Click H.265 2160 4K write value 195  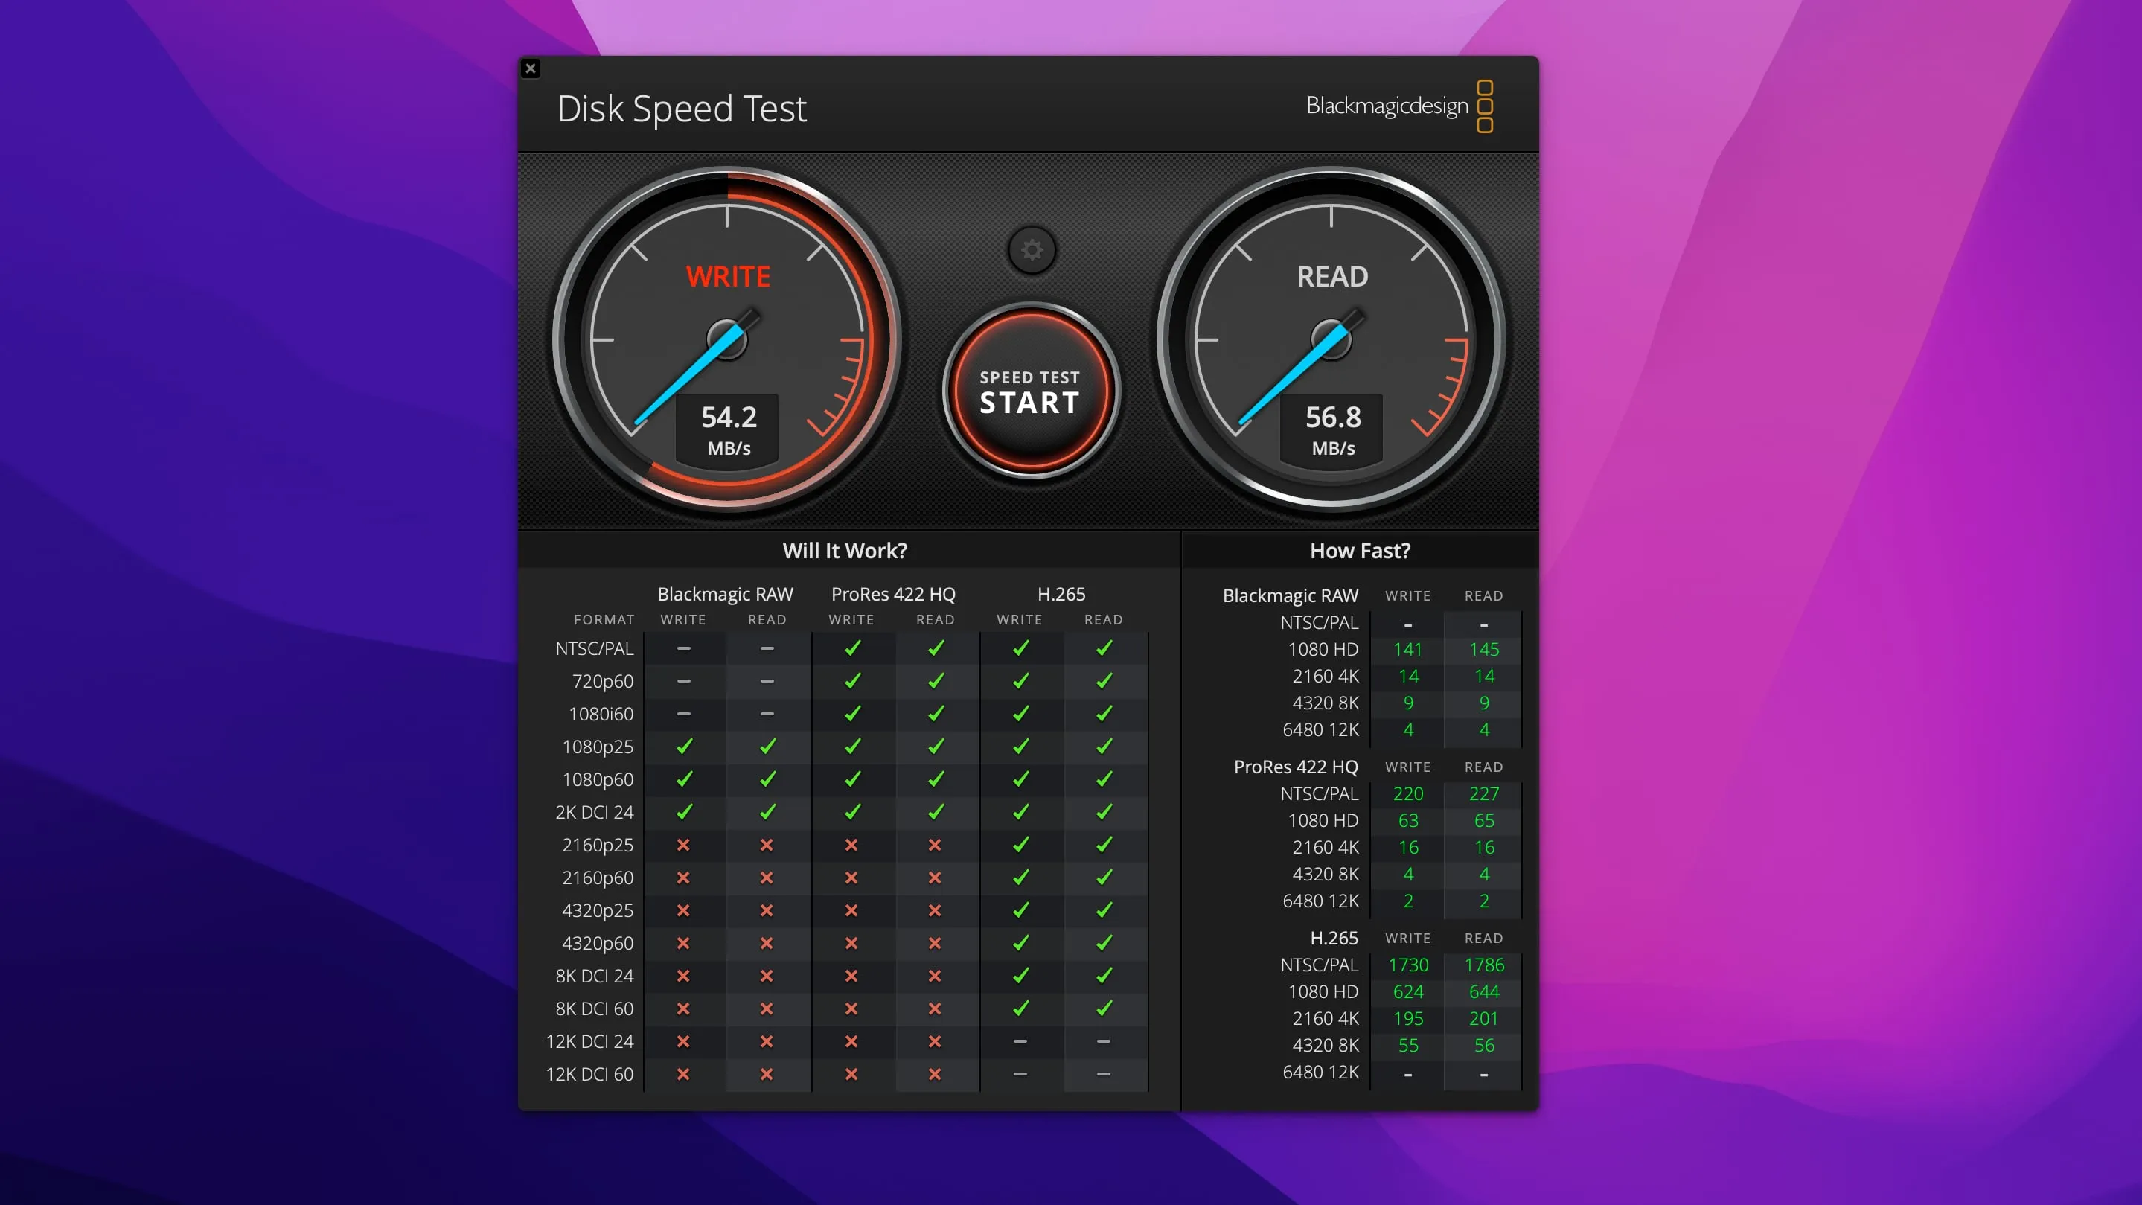pyautogui.click(x=1407, y=1019)
